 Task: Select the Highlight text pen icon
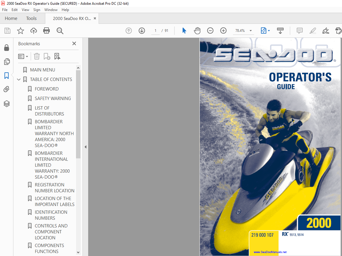click(313, 31)
